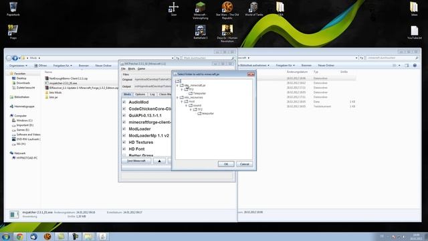Open the Thunderbird icon in the taskbar
Image resolution: width=428 pixels, height=241 pixels.
tap(33, 236)
